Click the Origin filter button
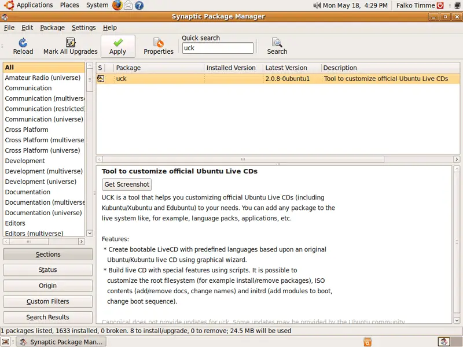The width and height of the screenshot is (463, 347). coord(48,286)
